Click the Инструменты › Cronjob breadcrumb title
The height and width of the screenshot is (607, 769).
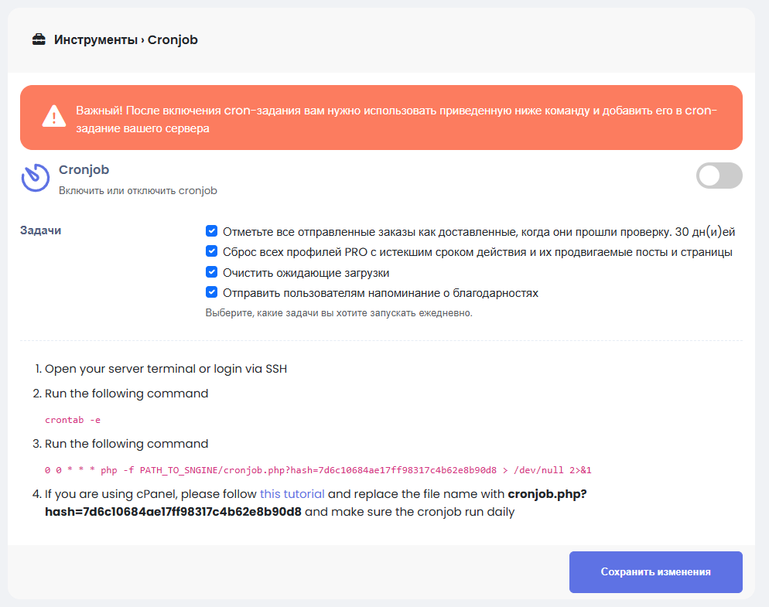pyautogui.click(x=126, y=39)
